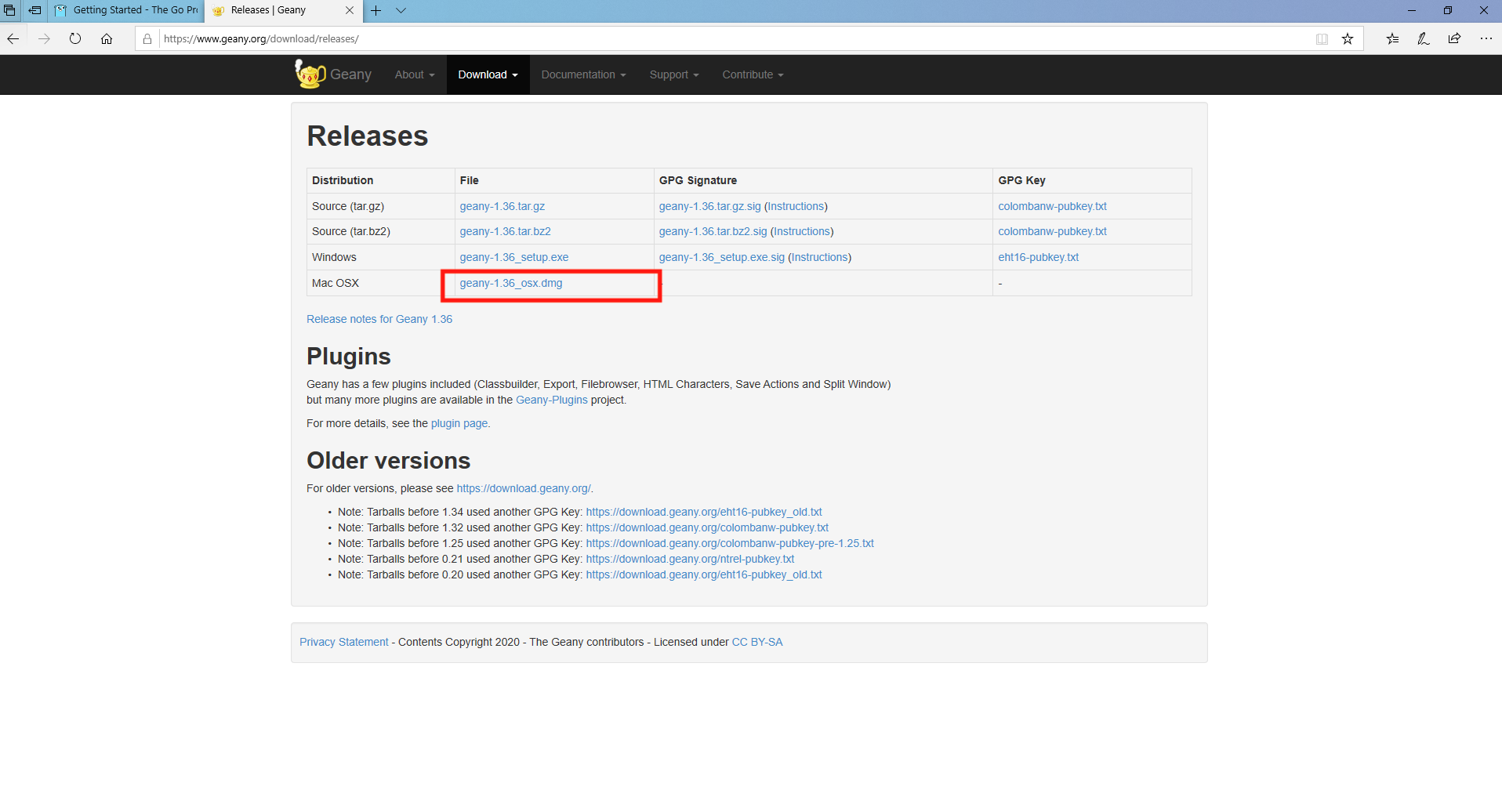
Task: Open the Favorites hub icon
Action: click(x=1392, y=38)
